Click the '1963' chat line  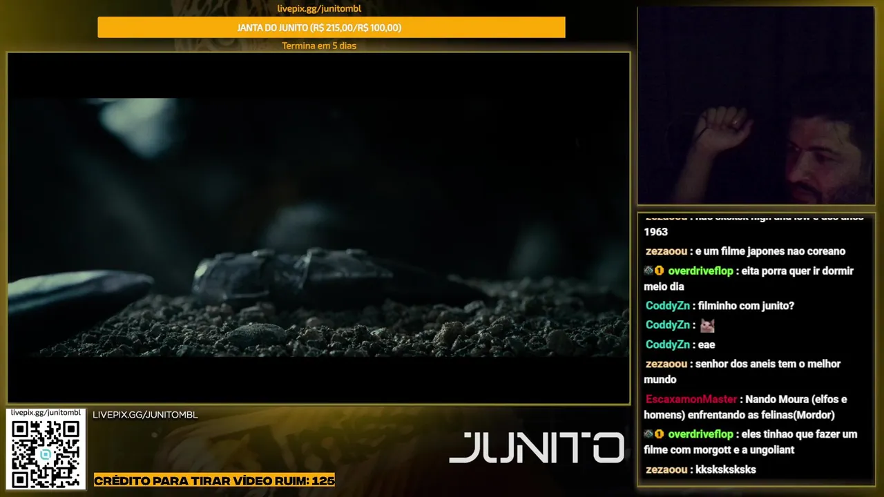[655, 232]
